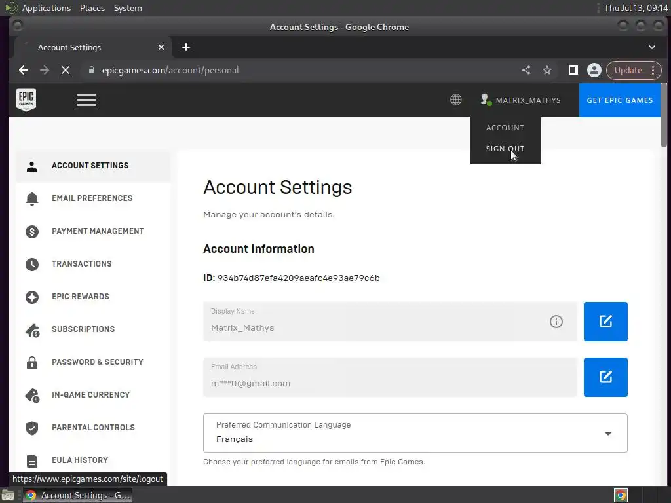
Task: Click the Chrome Update button
Action: pos(628,70)
